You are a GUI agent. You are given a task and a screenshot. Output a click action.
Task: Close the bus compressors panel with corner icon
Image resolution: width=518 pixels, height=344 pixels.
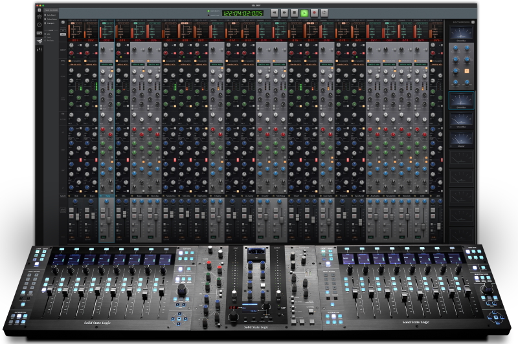pyautogui.click(x=473, y=22)
